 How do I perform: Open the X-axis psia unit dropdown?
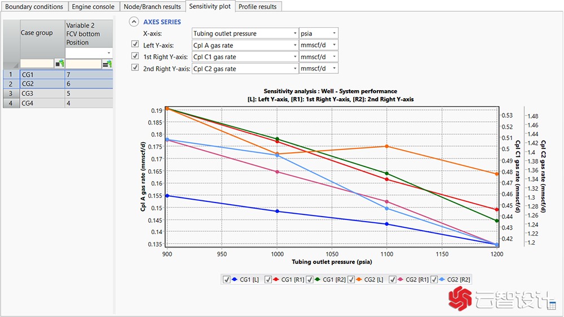(x=319, y=33)
